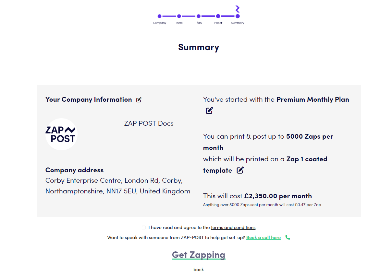Viewport: 392px width, 276px height.
Task: Agree to the terms and conditions checkbox
Action: pos(143,228)
